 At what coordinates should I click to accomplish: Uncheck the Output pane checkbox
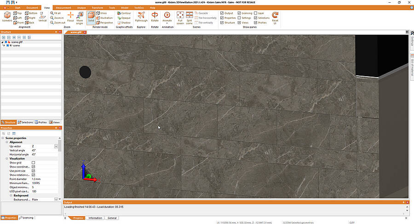[x=222, y=13]
